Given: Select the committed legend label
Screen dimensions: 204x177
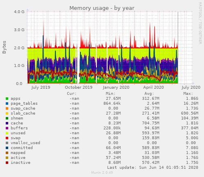Looking at the screenshot, I should (22, 148).
